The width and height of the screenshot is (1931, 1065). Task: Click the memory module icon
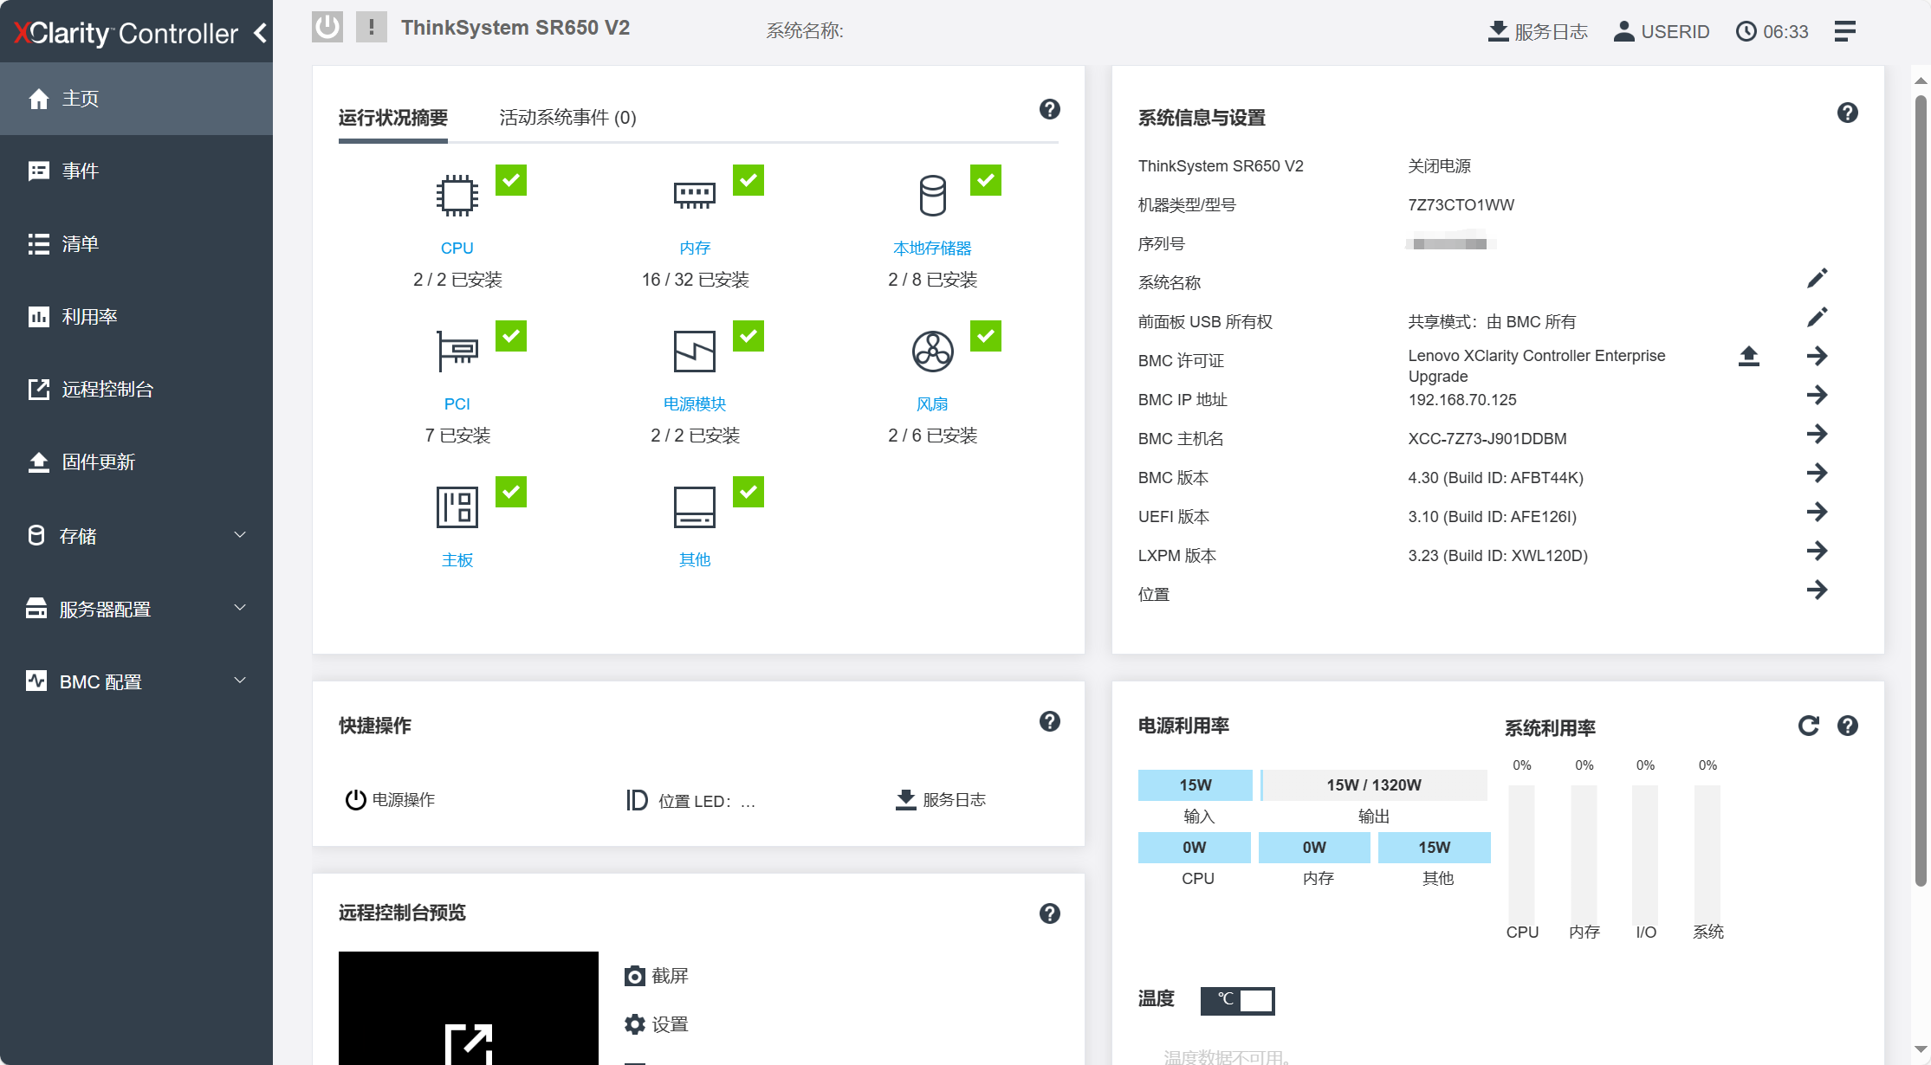click(695, 196)
